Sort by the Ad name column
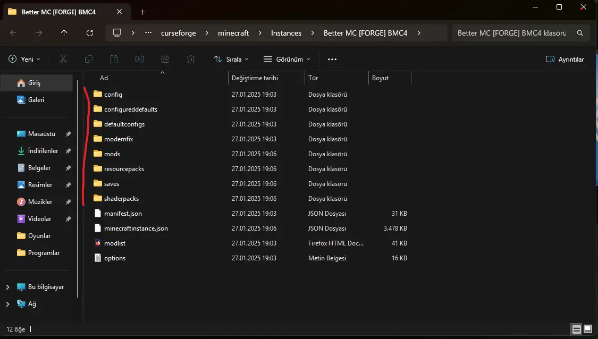Screen dimensions: 598x339 click(x=104, y=78)
